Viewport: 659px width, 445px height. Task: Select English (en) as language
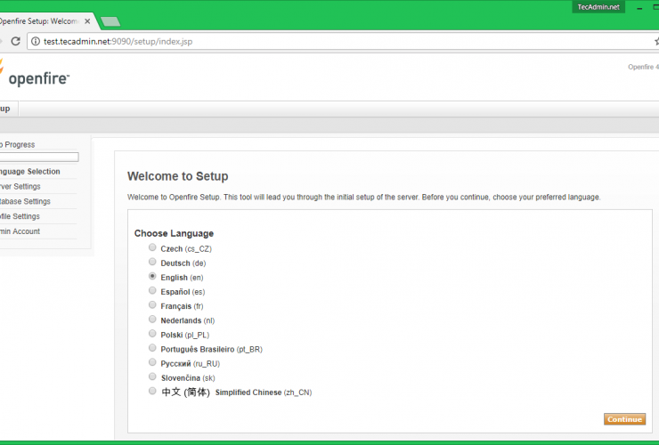(152, 277)
